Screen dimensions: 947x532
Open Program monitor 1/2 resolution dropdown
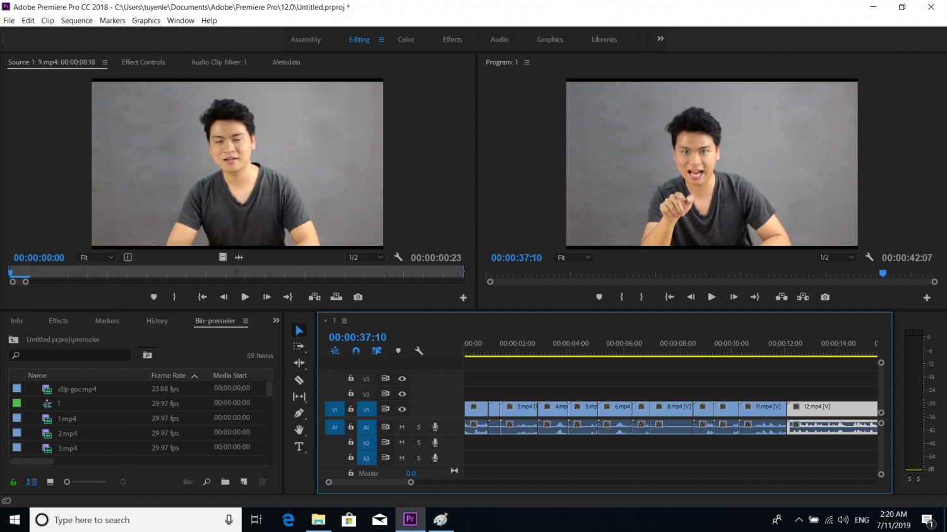click(x=837, y=257)
